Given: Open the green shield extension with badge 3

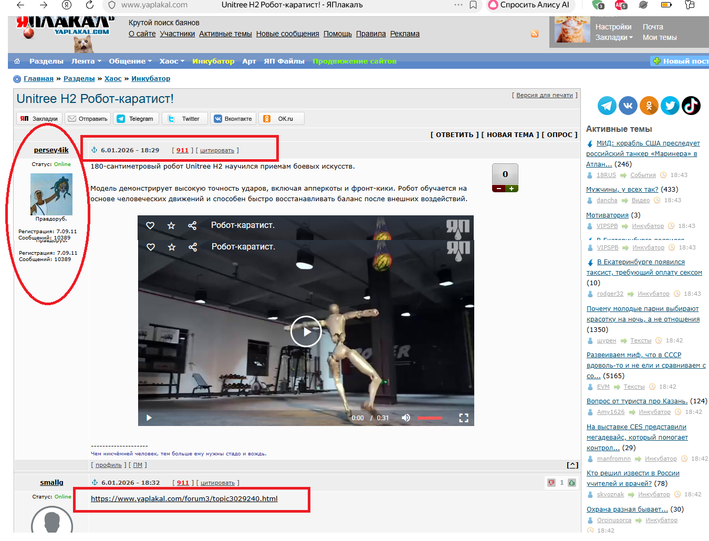Looking at the screenshot, I should coord(598,5).
